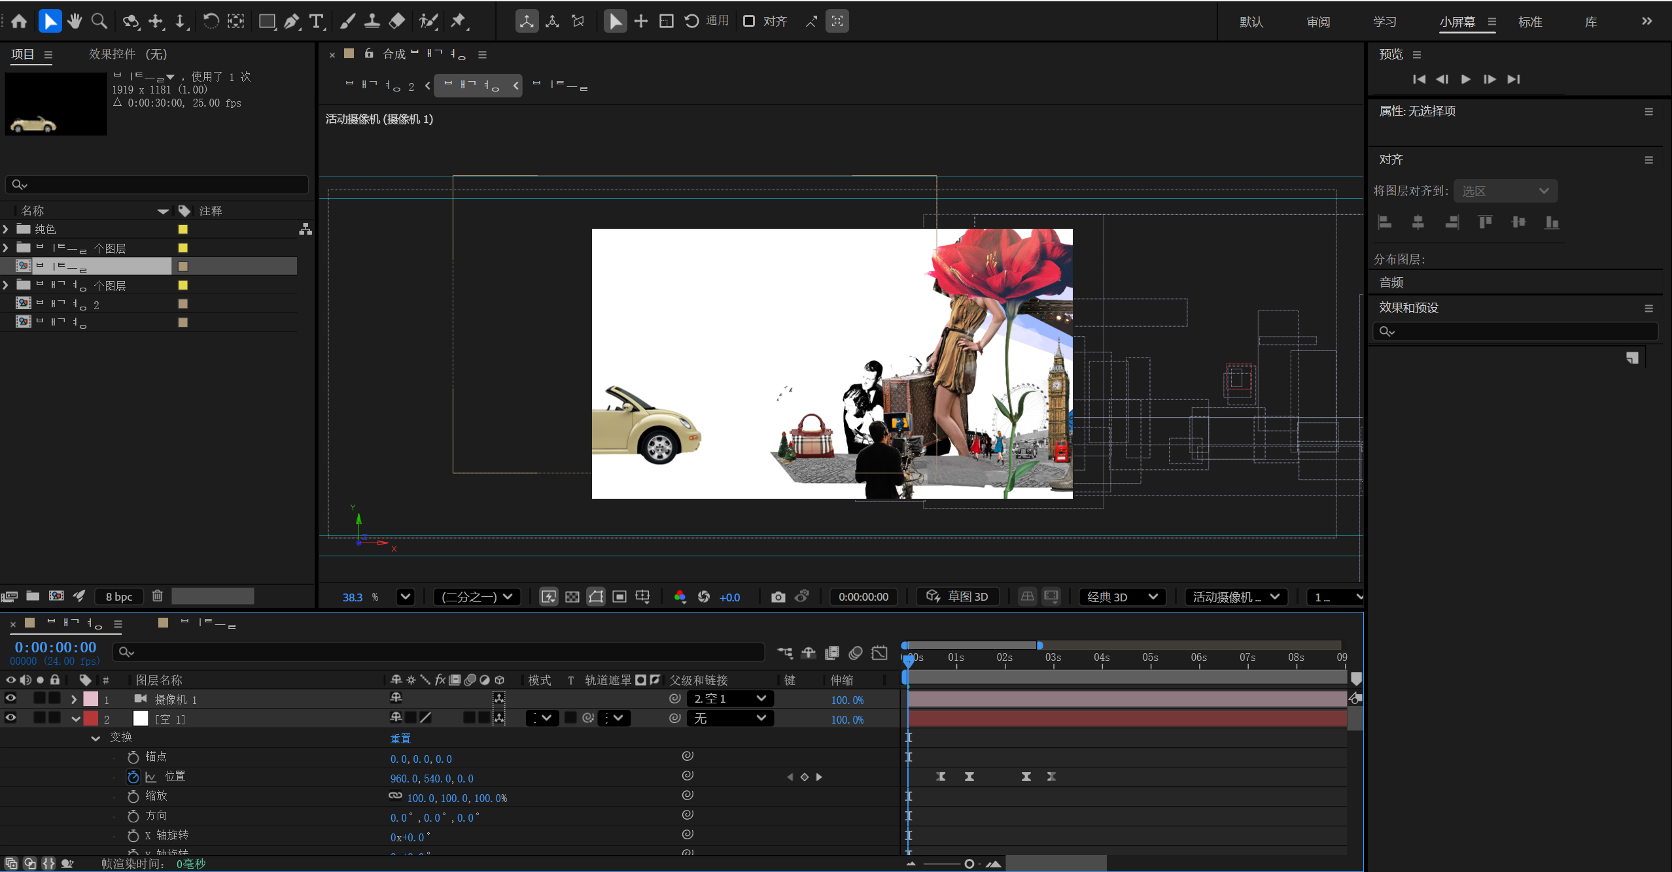Play the preview
The image size is (1672, 872).
(1465, 79)
